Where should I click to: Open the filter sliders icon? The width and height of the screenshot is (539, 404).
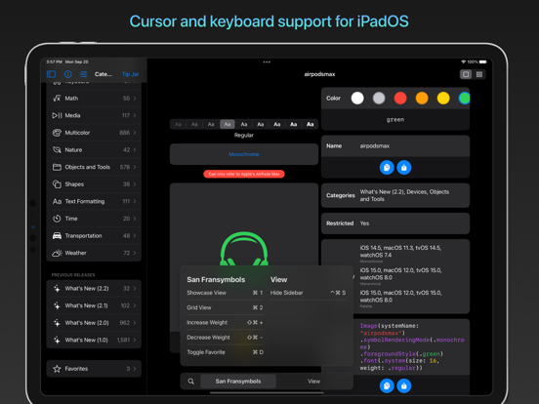click(x=84, y=74)
